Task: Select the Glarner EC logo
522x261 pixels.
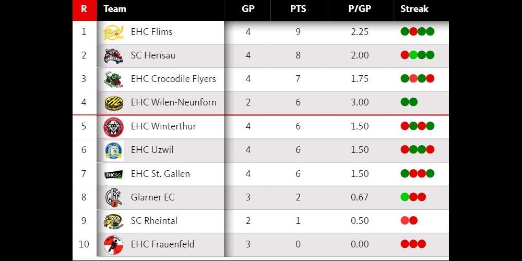Action: pos(113,197)
